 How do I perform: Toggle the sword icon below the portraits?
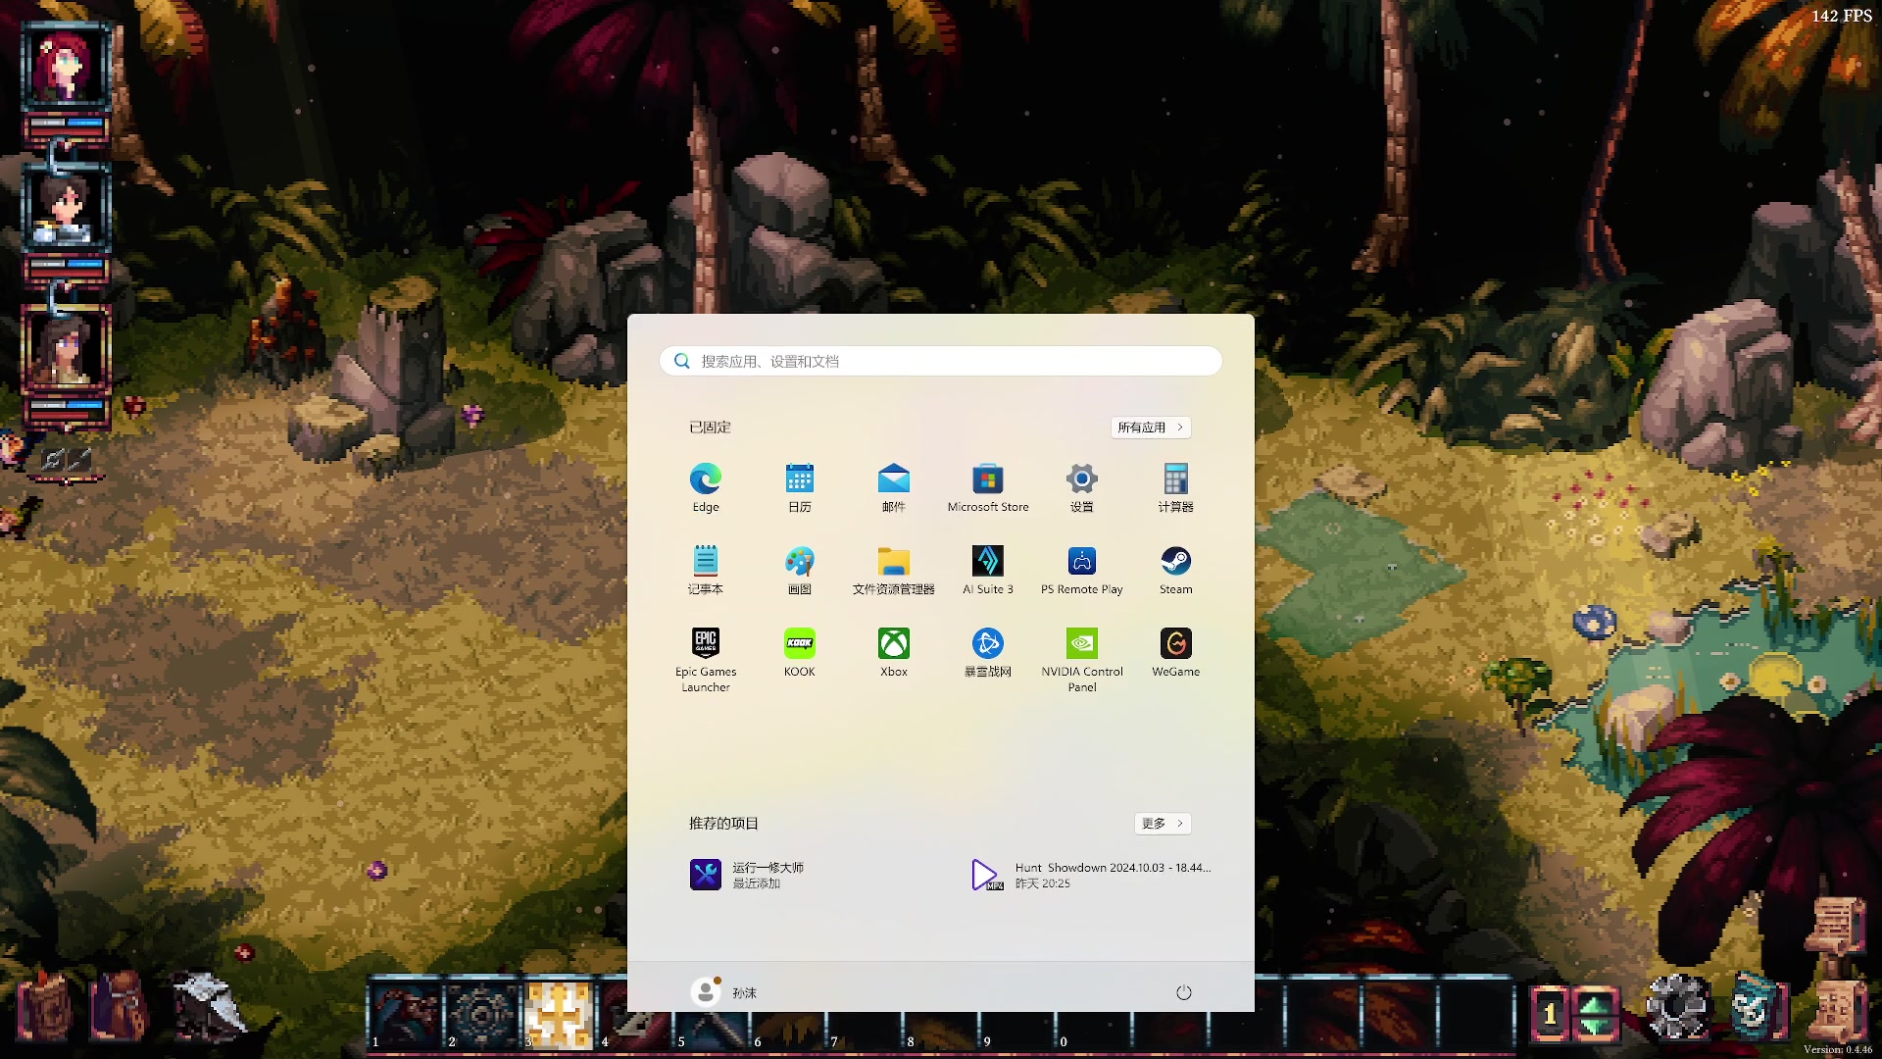click(79, 459)
